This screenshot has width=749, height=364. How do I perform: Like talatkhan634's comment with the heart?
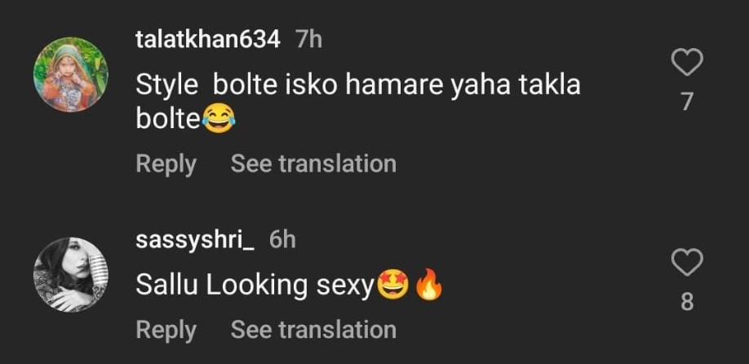click(686, 62)
